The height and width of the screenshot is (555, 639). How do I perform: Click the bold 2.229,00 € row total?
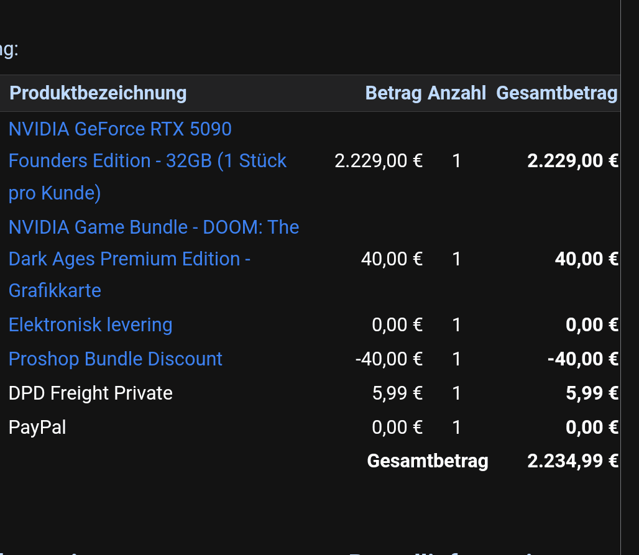tap(572, 161)
